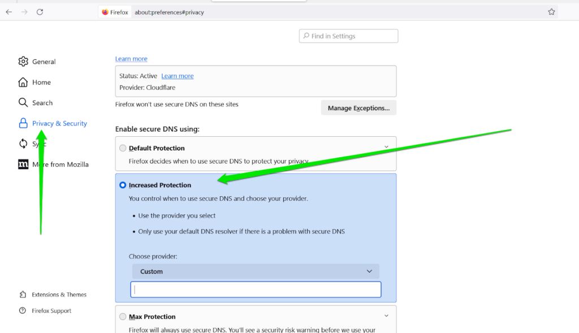Open Extensions & Themes via puzzle icon
The image size is (579, 333).
[x=23, y=295]
